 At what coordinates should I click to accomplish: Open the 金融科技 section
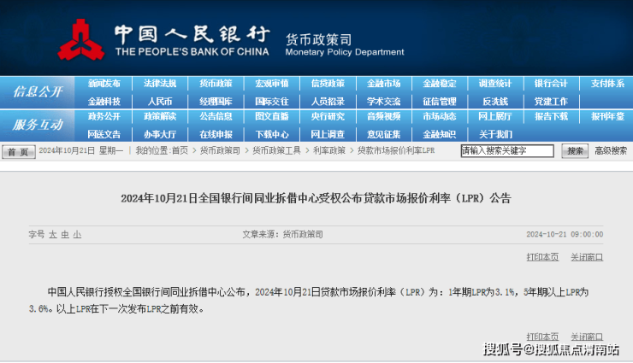click(104, 102)
